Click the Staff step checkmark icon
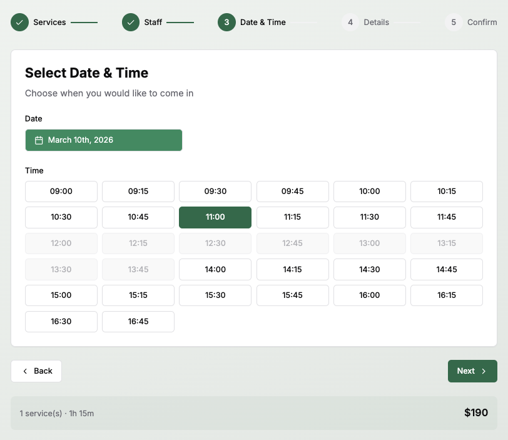 pos(130,22)
